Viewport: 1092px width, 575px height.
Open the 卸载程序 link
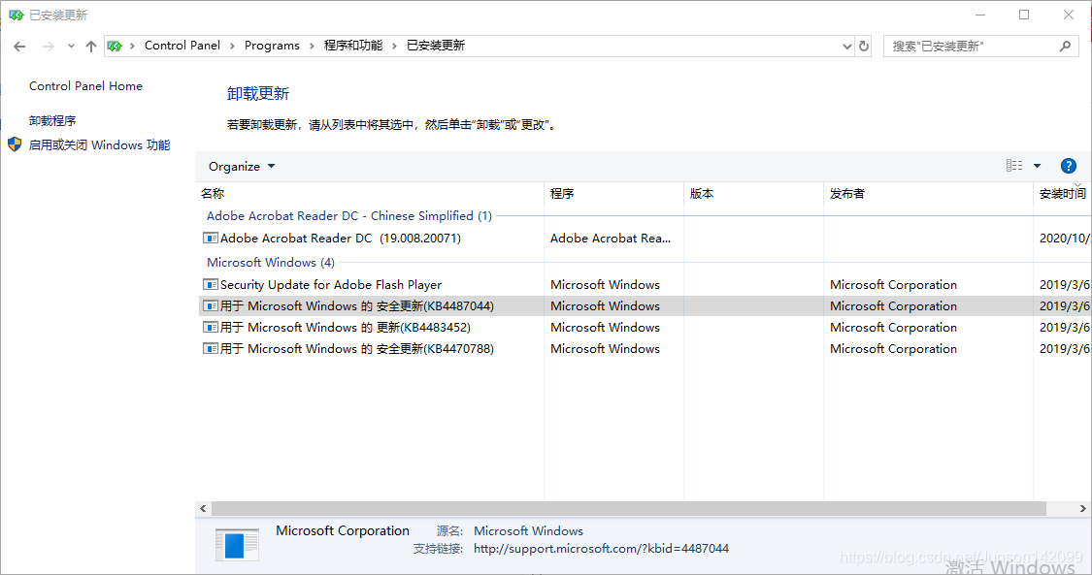click(52, 121)
